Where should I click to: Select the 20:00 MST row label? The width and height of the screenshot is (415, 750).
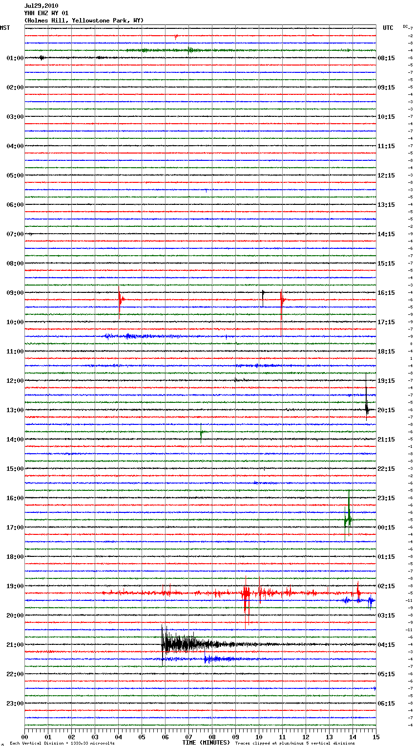[15, 616]
